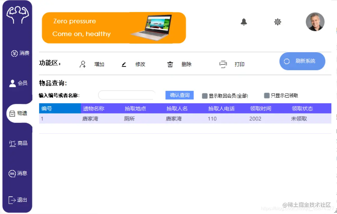Click the search input field
The width and height of the screenshot is (337, 214).
click(x=126, y=95)
